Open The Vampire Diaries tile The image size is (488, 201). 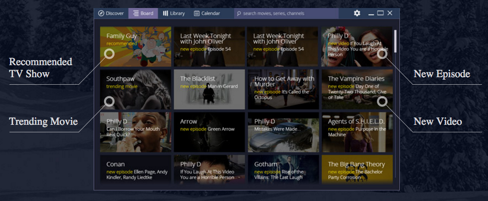pos(357,89)
